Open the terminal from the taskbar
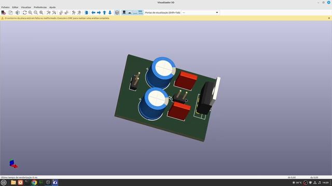The height and width of the screenshot is (186, 332). [27, 182]
